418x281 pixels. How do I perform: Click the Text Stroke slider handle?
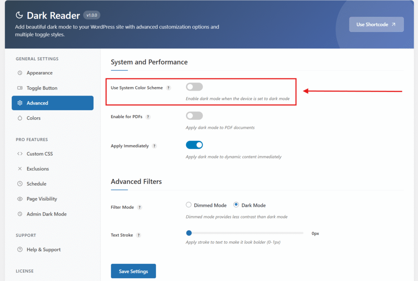[189, 233]
